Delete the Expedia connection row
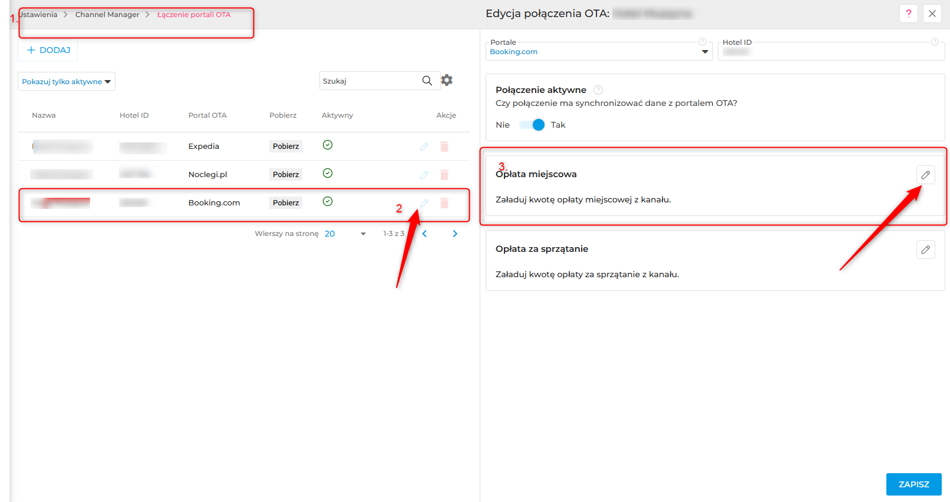The height and width of the screenshot is (502, 950). pyautogui.click(x=444, y=147)
